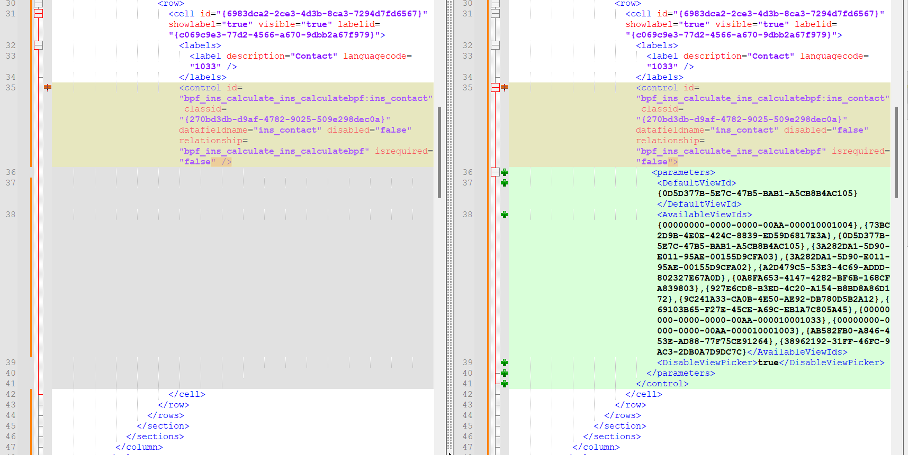Click the <AvailableViewIds> opening tag

(x=705, y=215)
